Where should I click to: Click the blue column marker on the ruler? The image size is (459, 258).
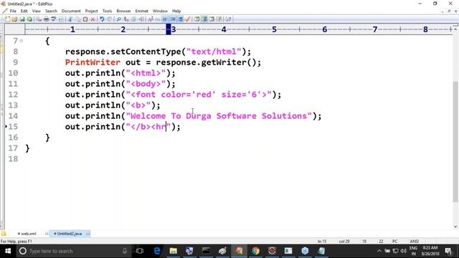[169, 29]
